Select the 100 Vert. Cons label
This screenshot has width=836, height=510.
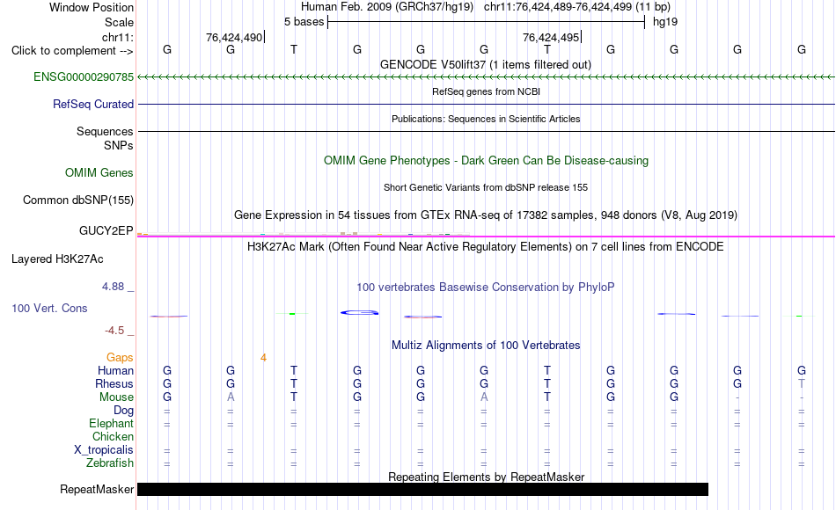coord(49,308)
